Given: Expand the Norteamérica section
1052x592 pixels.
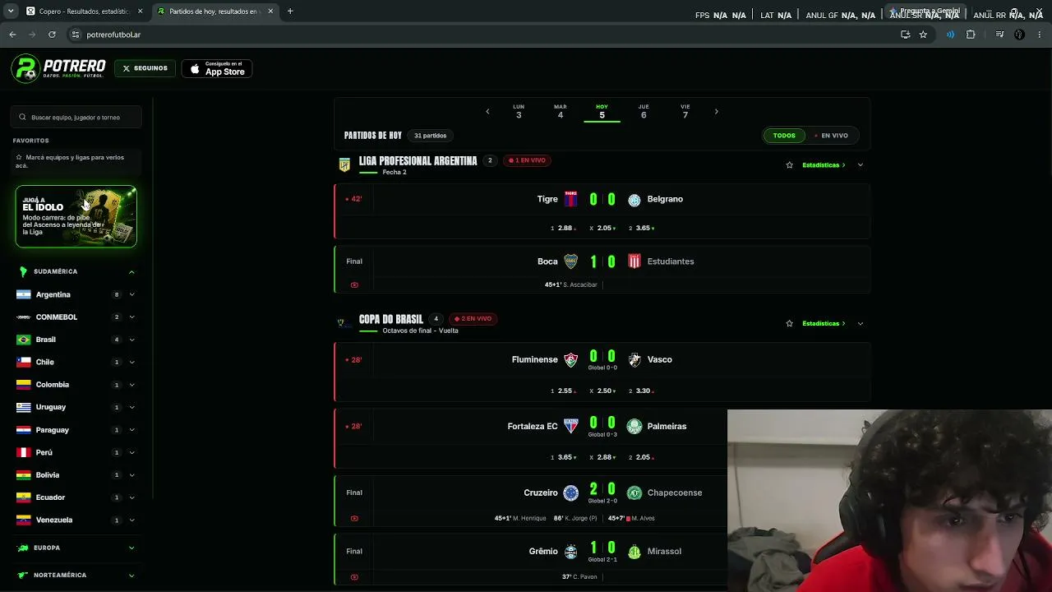Looking at the screenshot, I should point(131,576).
